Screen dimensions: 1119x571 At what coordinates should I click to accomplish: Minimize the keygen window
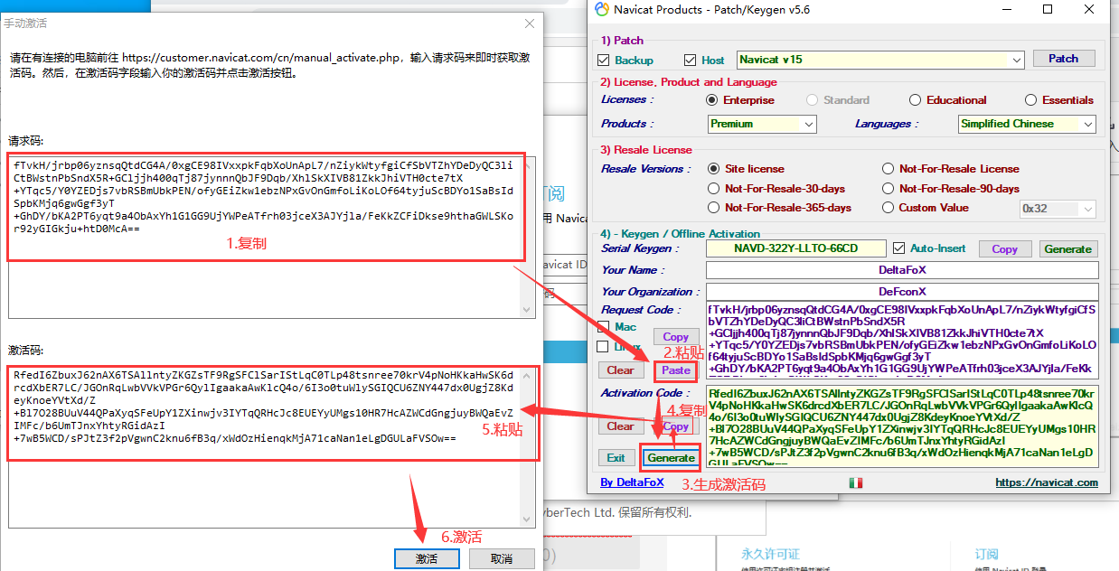(1006, 10)
